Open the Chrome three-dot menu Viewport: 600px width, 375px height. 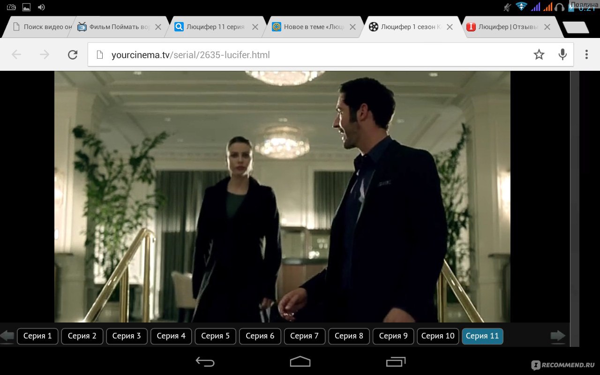(x=586, y=55)
